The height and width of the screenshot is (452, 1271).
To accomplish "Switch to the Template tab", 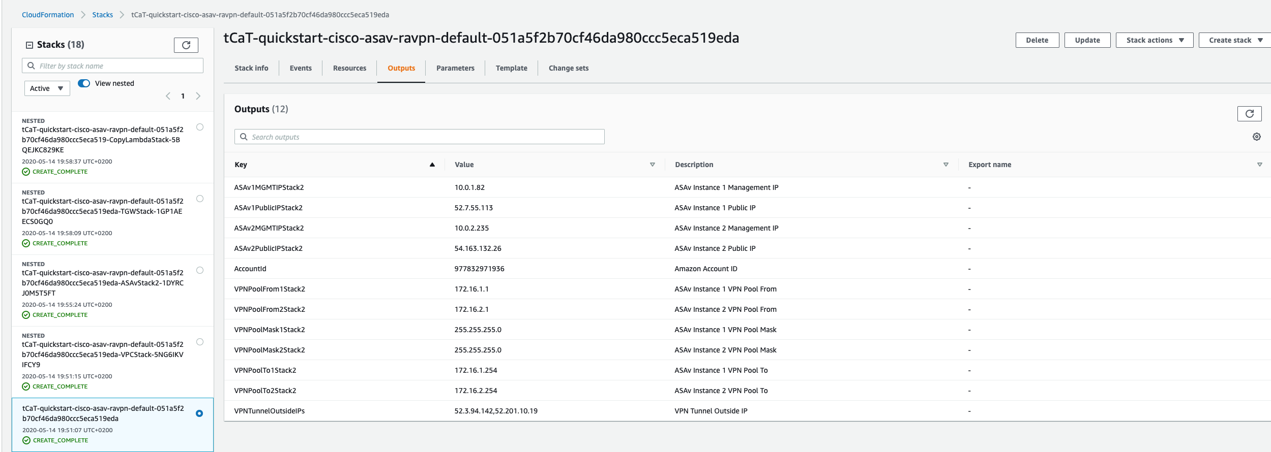I will tap(511, 68).
